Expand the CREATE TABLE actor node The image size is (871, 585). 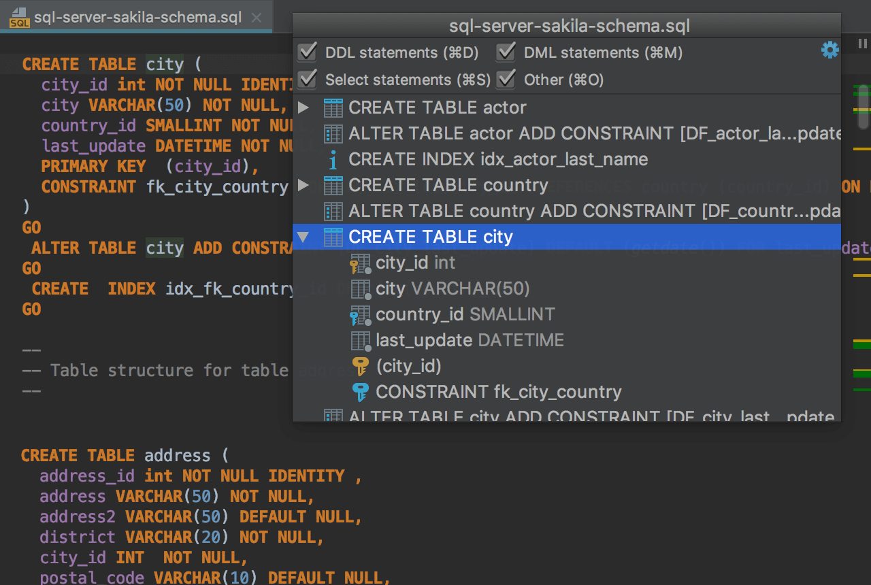[303, 107]
